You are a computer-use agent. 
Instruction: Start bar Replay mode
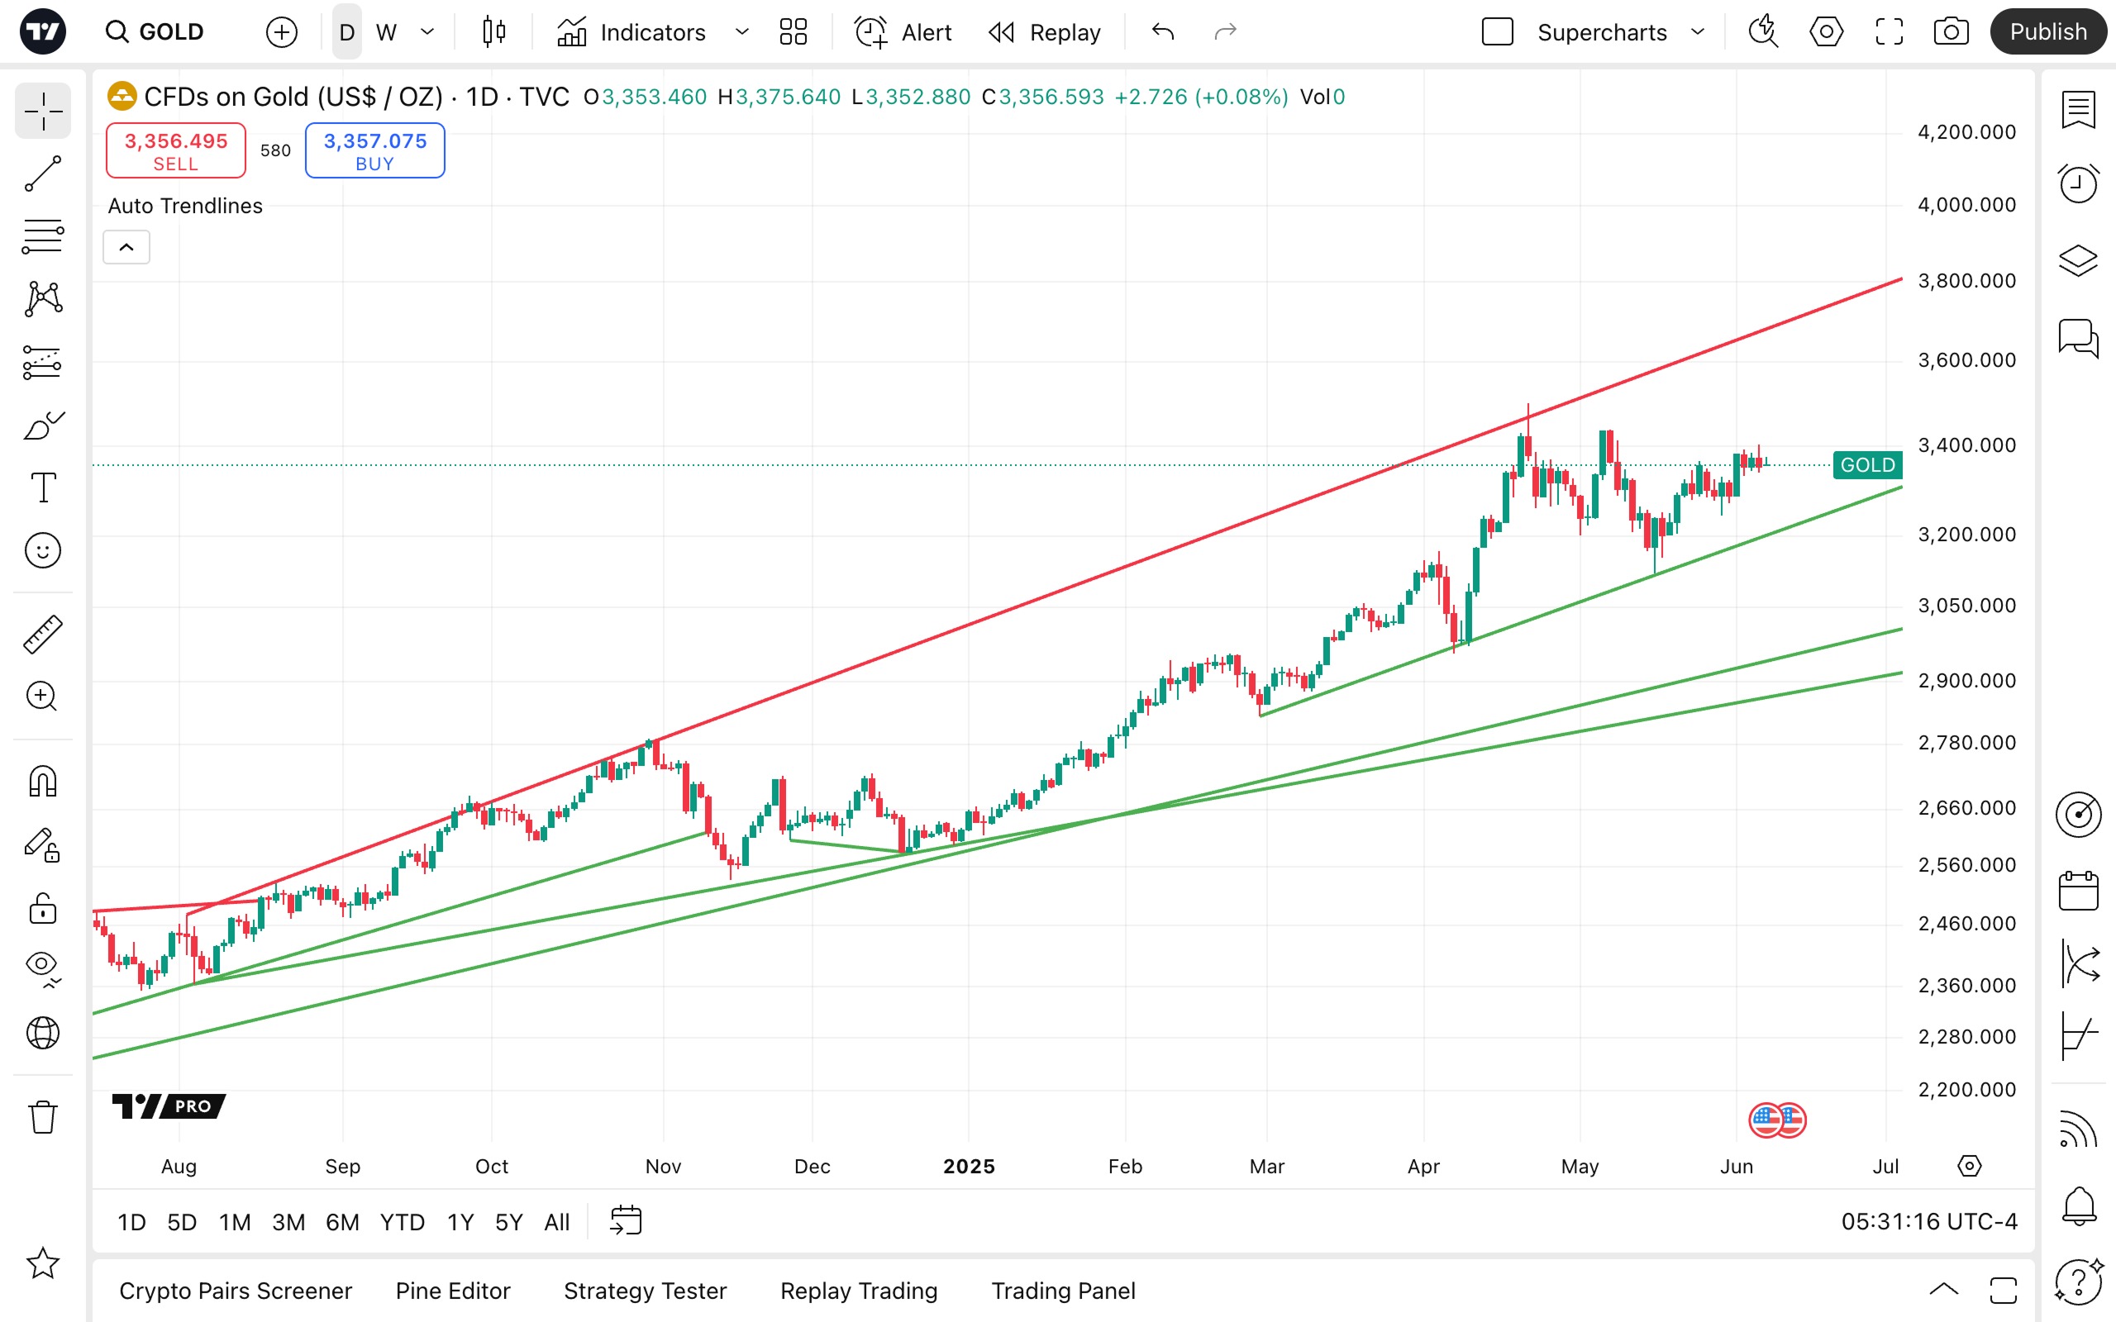point(1045,32)
